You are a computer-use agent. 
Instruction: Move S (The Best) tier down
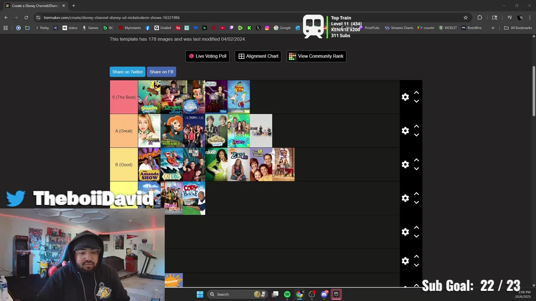click(416, 101)
